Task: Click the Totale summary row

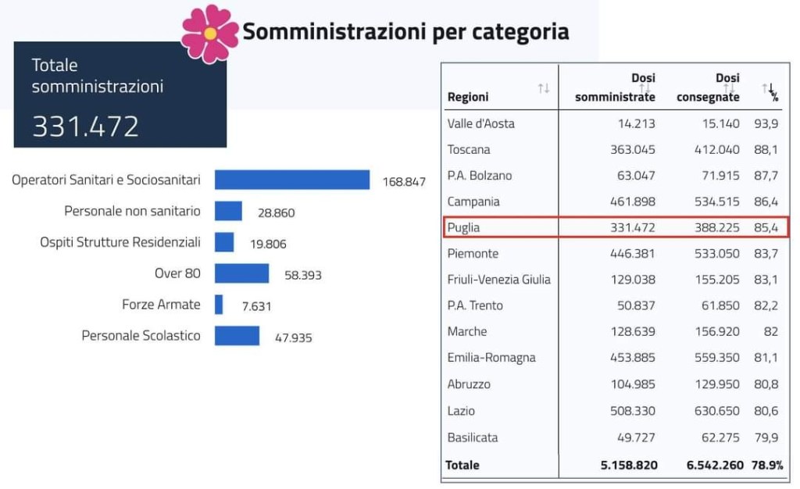Action: tap(615, 465)
